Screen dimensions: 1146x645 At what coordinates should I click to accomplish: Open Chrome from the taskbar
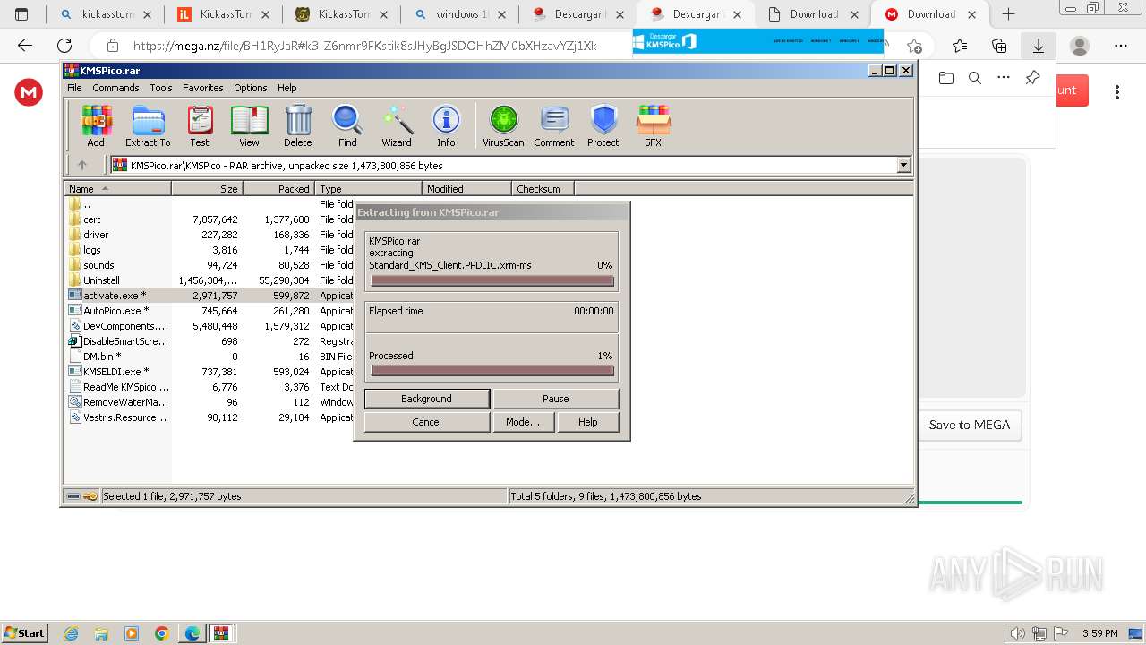point(162,633)
